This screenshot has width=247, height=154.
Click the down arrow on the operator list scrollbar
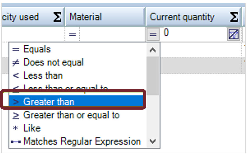(153, 141)
